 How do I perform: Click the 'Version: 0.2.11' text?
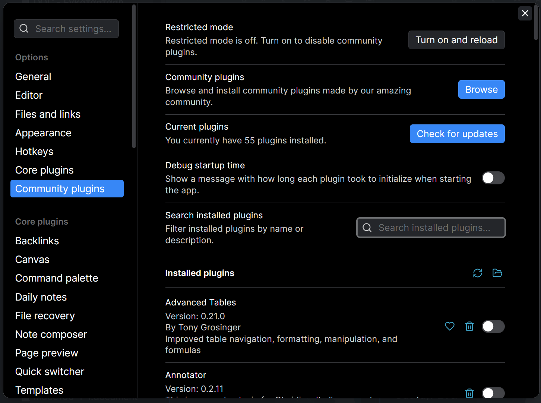point(194,389)
